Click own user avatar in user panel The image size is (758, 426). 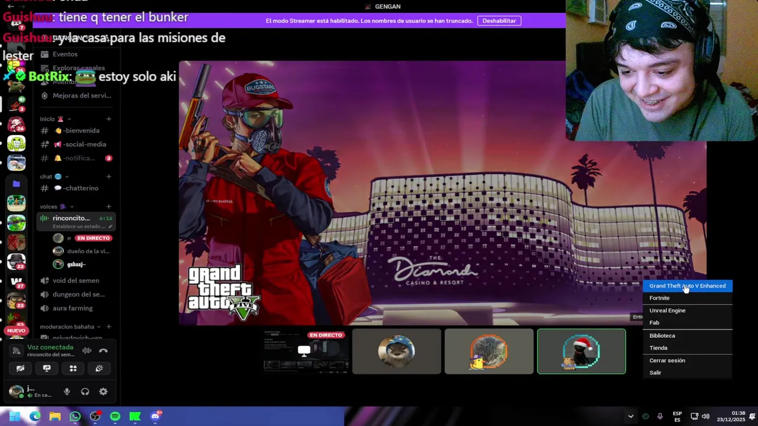[x=16, y=391]
